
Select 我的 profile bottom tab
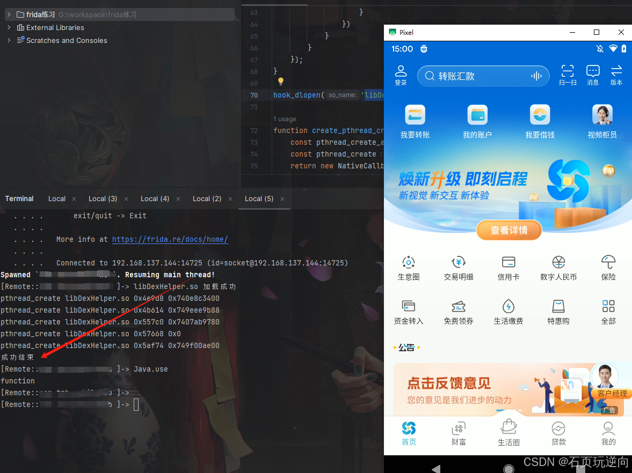click(608, 433)
